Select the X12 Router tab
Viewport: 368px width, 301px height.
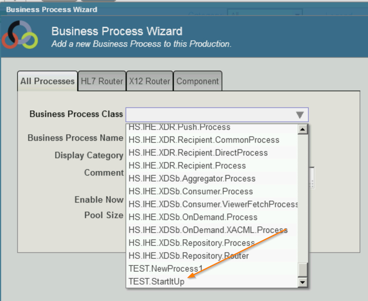(149, 81)
